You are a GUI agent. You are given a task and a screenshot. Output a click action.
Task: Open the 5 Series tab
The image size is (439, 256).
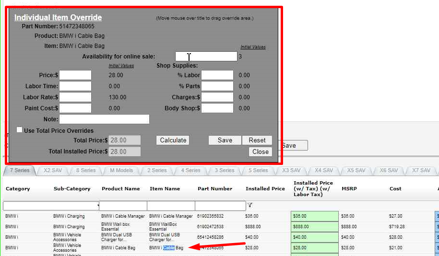click(258, 170)
